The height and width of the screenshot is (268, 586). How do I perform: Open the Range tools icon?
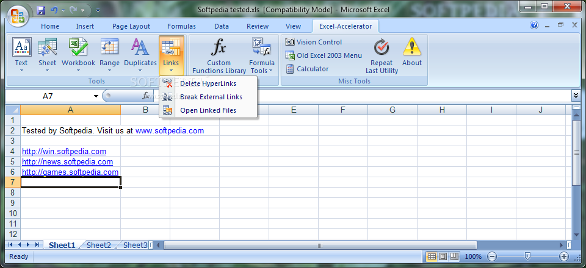[109, 55]
